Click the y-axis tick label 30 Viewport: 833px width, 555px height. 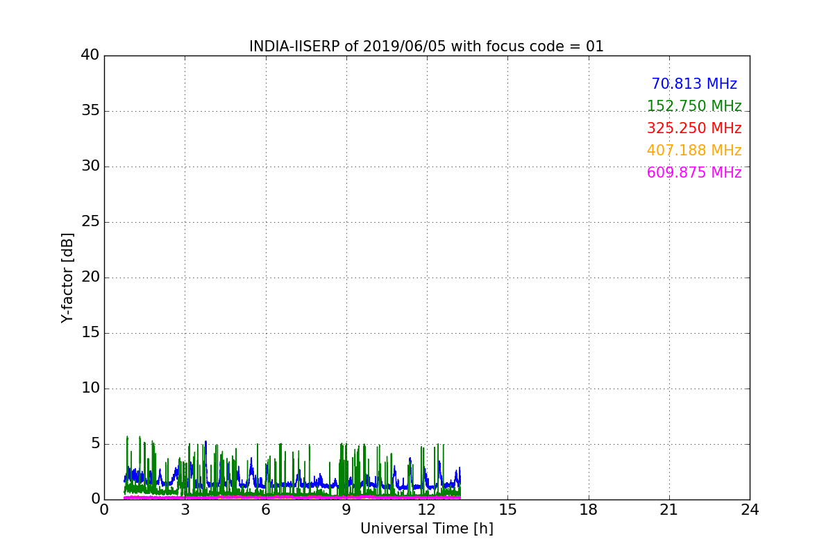[x=90, y=166]
